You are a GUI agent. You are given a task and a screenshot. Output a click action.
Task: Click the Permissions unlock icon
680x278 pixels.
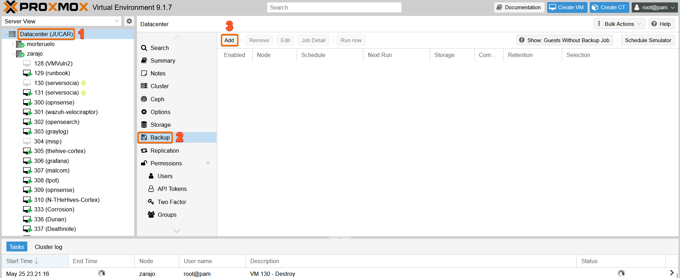tap(144, 163)
